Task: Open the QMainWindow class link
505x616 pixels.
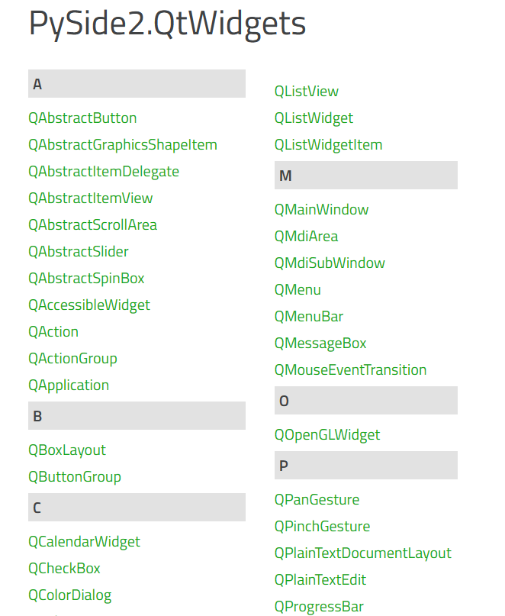Action: click(x=321, y=210)
